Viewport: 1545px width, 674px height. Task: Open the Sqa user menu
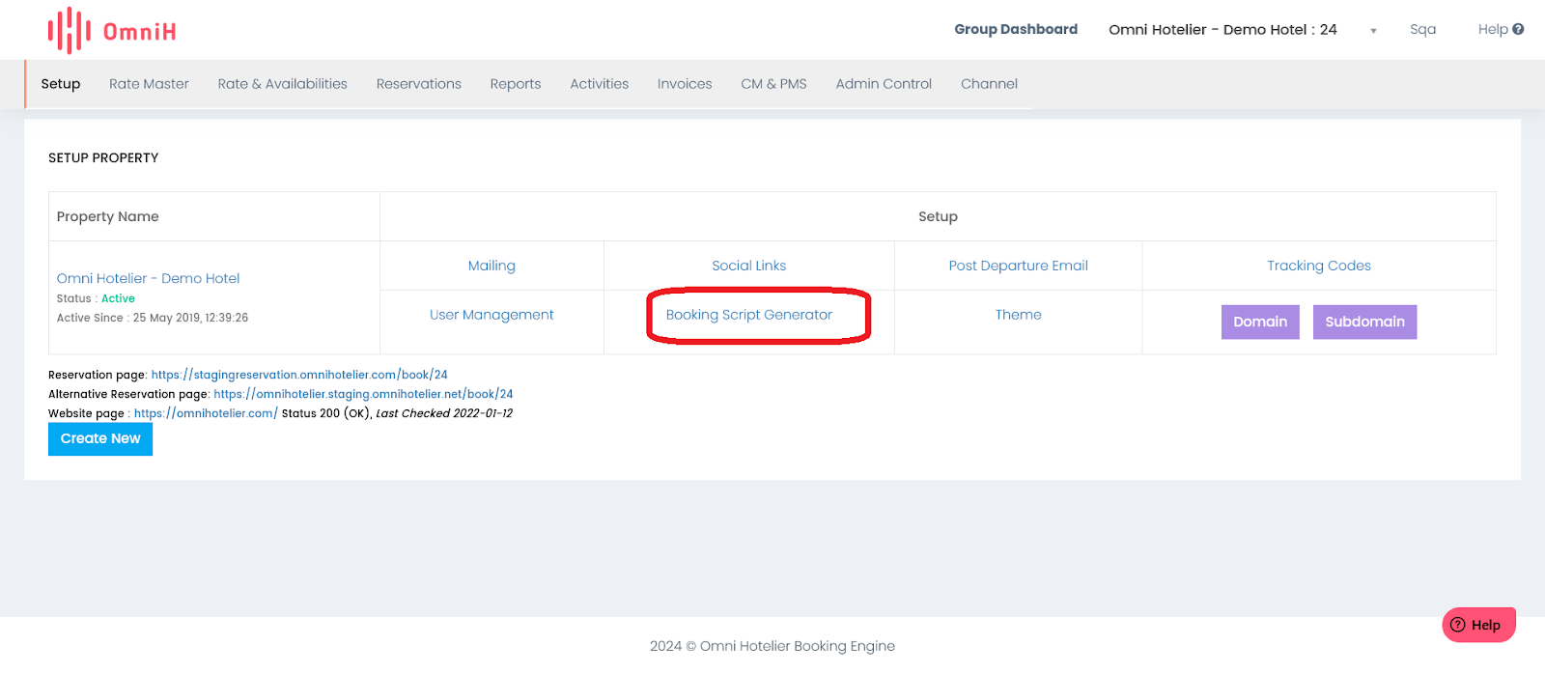point(1422,29)
